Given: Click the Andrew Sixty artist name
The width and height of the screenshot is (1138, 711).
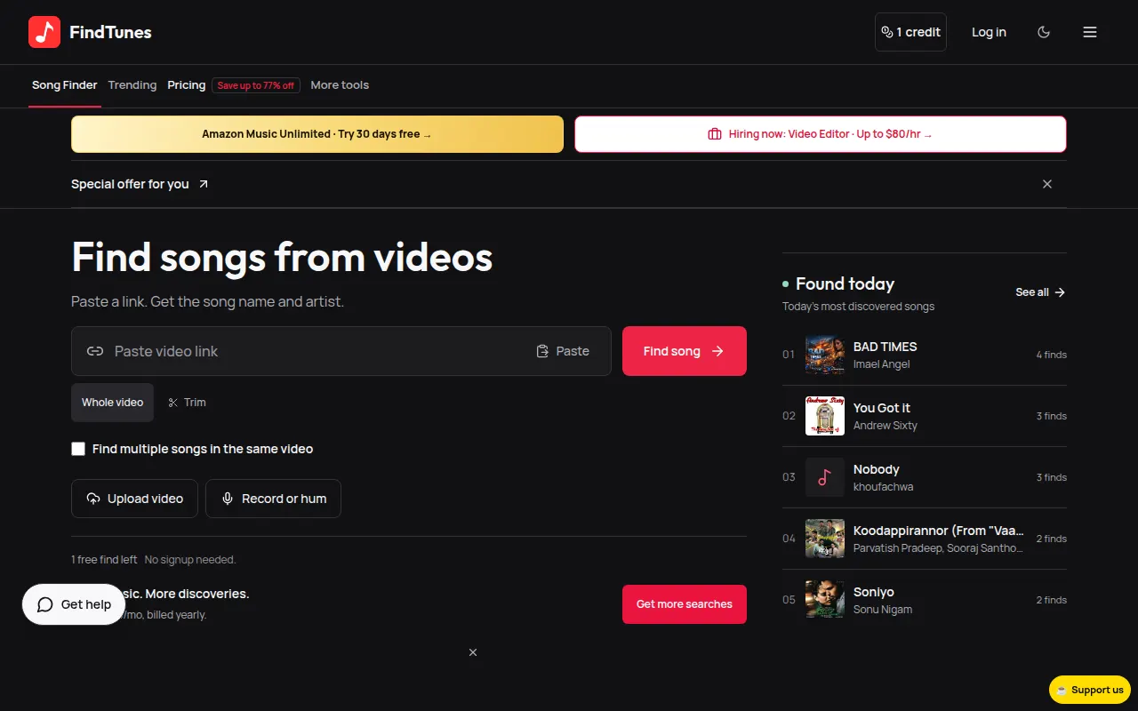Looking at the screenshot, I should pos(886,426).
